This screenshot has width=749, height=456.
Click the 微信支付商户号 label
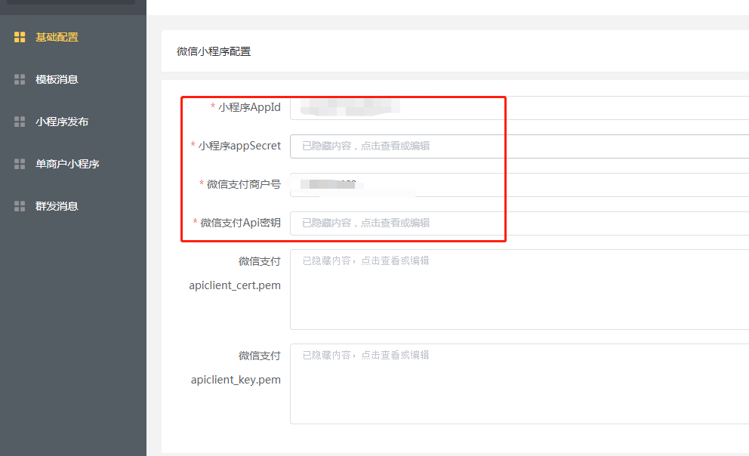point(244,184)
